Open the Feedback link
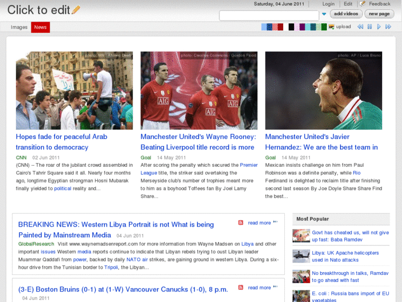The width and height of the screenshot is (402, 302). pyautogui.click(x=379, y=4)
